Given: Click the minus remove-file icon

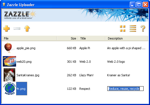Looking at the screenshot, I should (17, 28).
